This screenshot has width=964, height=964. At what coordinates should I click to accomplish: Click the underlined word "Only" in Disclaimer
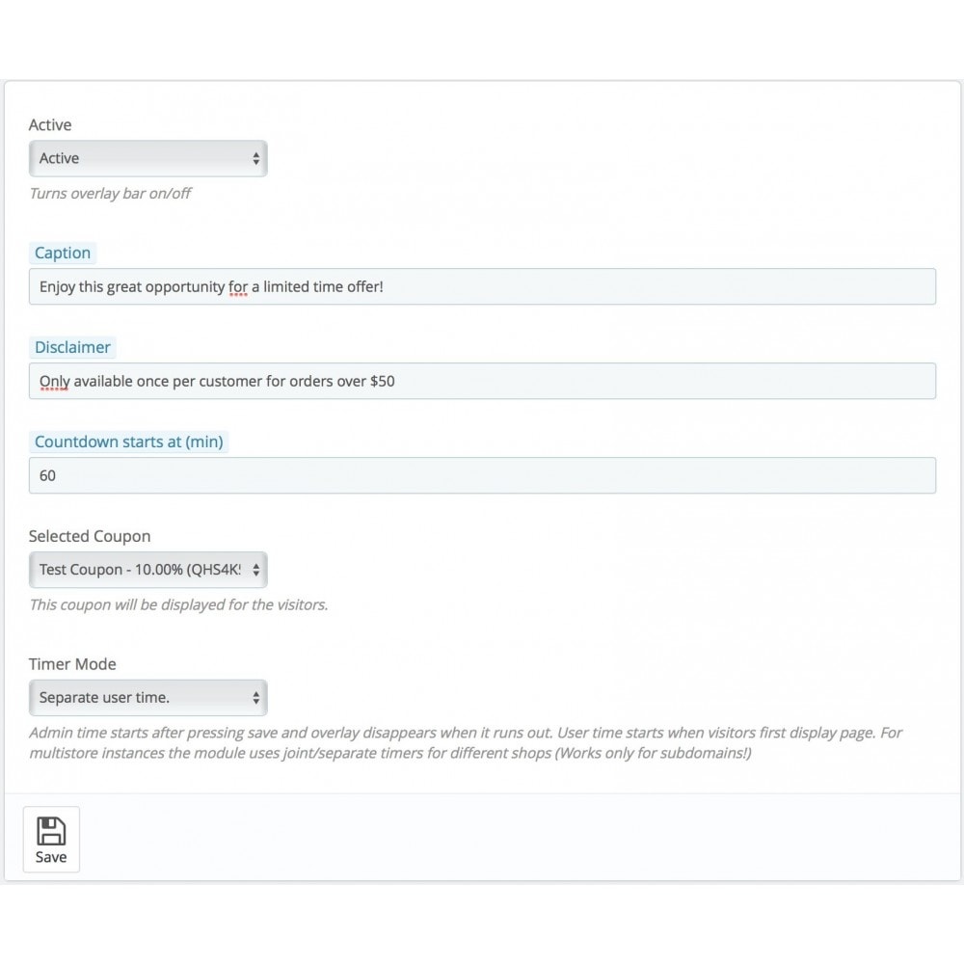point(54,382)
